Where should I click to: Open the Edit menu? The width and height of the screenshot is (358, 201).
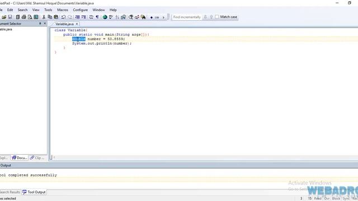pos(10,10)
